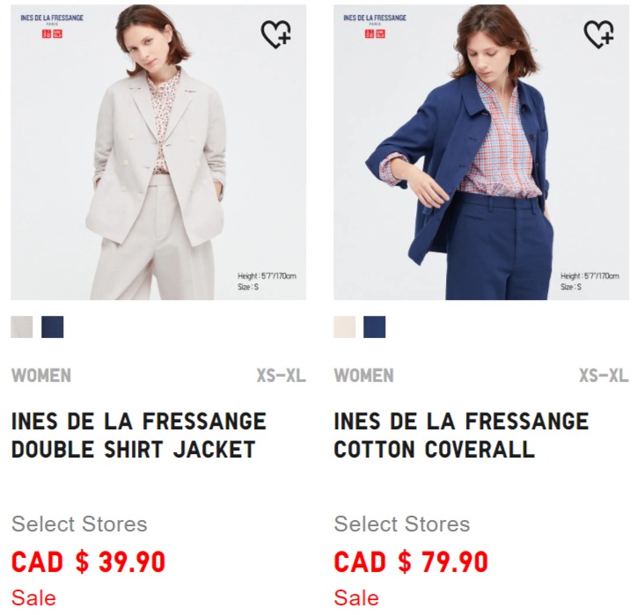The image size is (637, 615).
Task: Click Uniqlo logo on coverall image
Action: click(x=375, y=33)
